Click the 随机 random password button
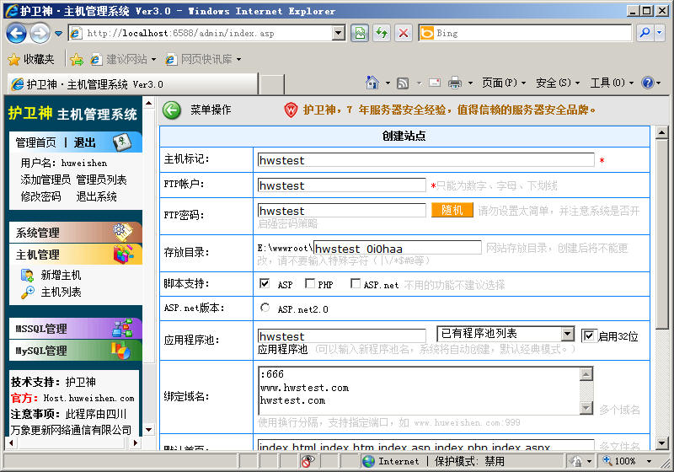674x472 pixels. (x=452, y=210)
